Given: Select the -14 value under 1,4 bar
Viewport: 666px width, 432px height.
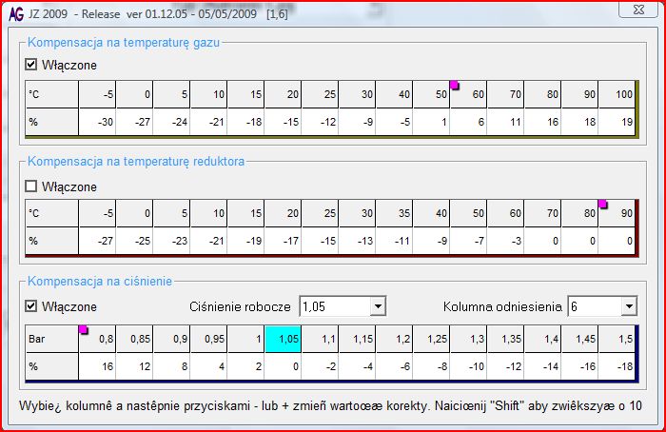Looking at the screenshot, I should click(542, 366).
